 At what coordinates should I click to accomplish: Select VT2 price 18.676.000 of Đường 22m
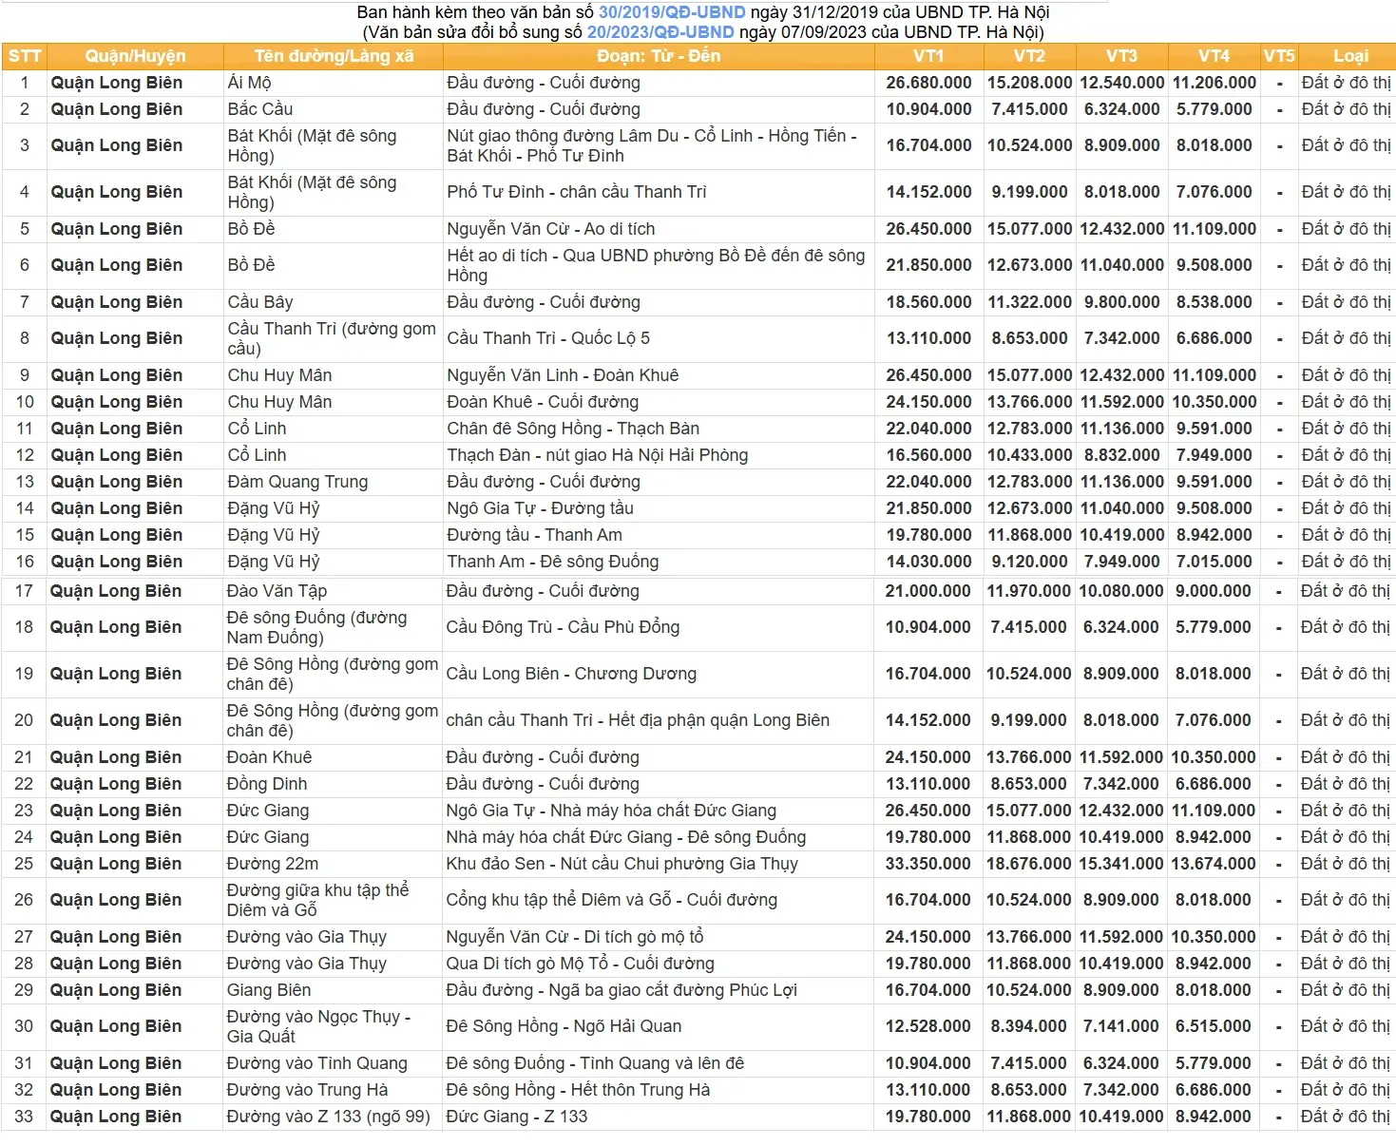pos(1028,864)
